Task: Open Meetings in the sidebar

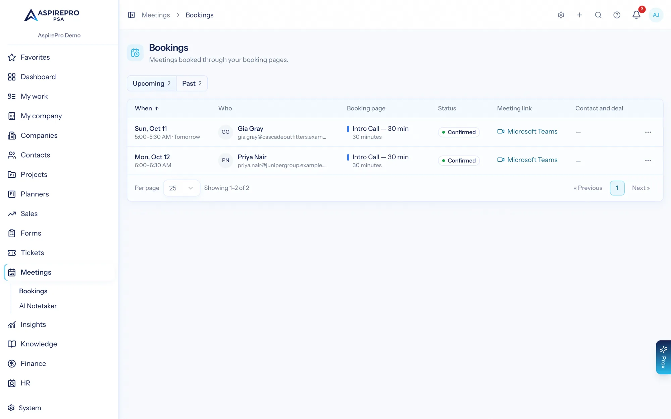Action: tap(60, 272)
